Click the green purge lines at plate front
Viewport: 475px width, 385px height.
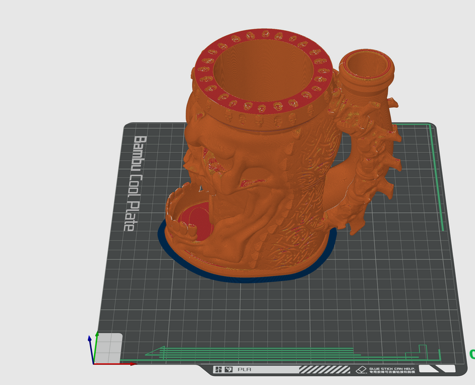247,353
